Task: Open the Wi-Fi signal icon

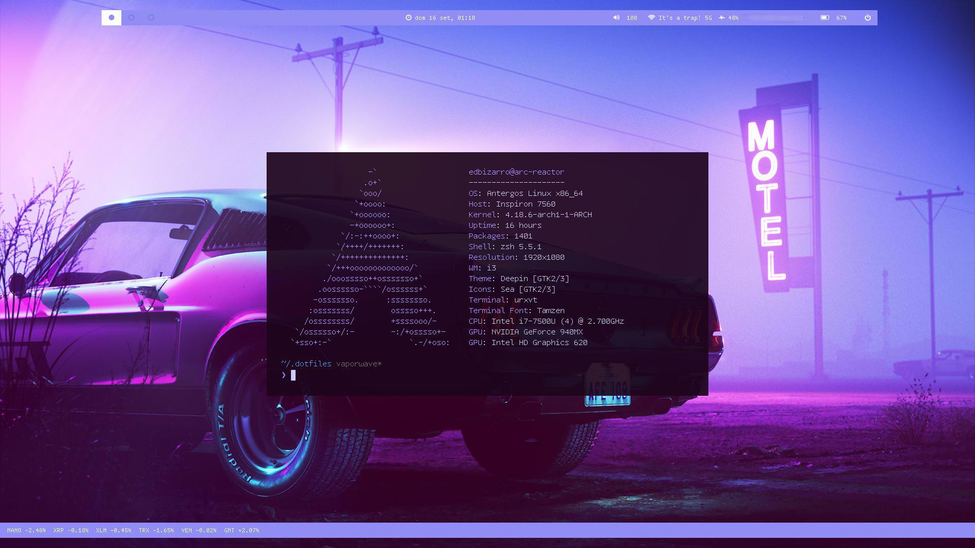Action: (652, 18)
